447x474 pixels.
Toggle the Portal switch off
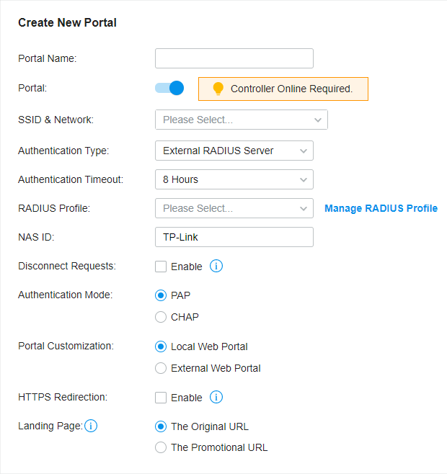click(169, 88)
